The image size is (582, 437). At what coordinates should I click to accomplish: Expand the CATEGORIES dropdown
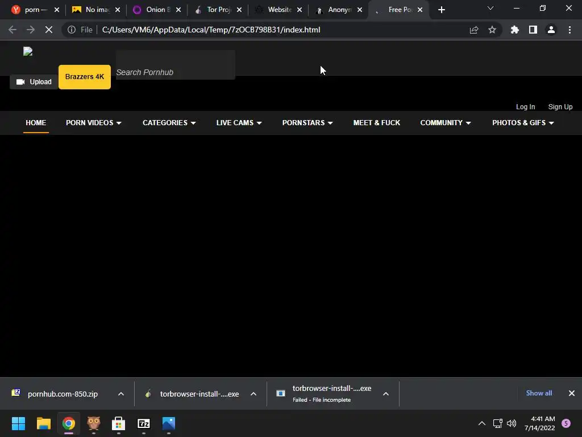tap(169, 123)
